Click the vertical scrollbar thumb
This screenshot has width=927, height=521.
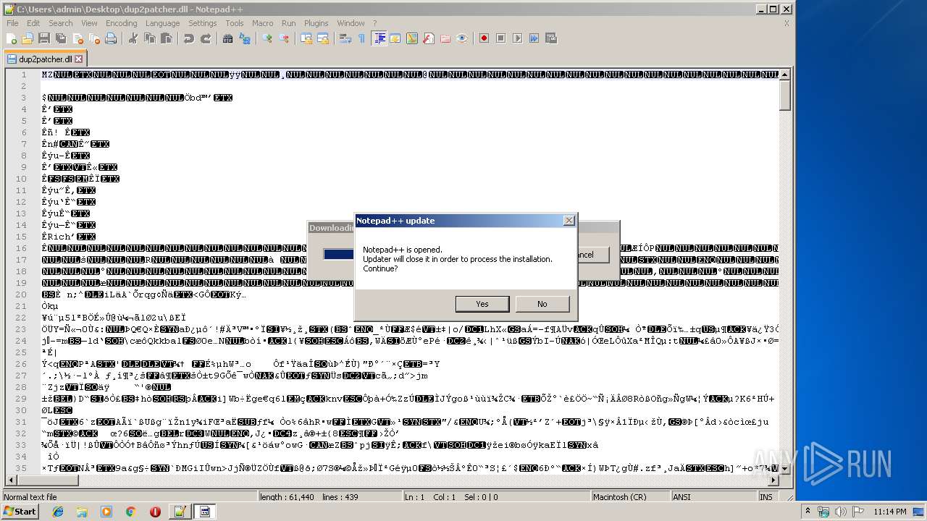point(785,96)
